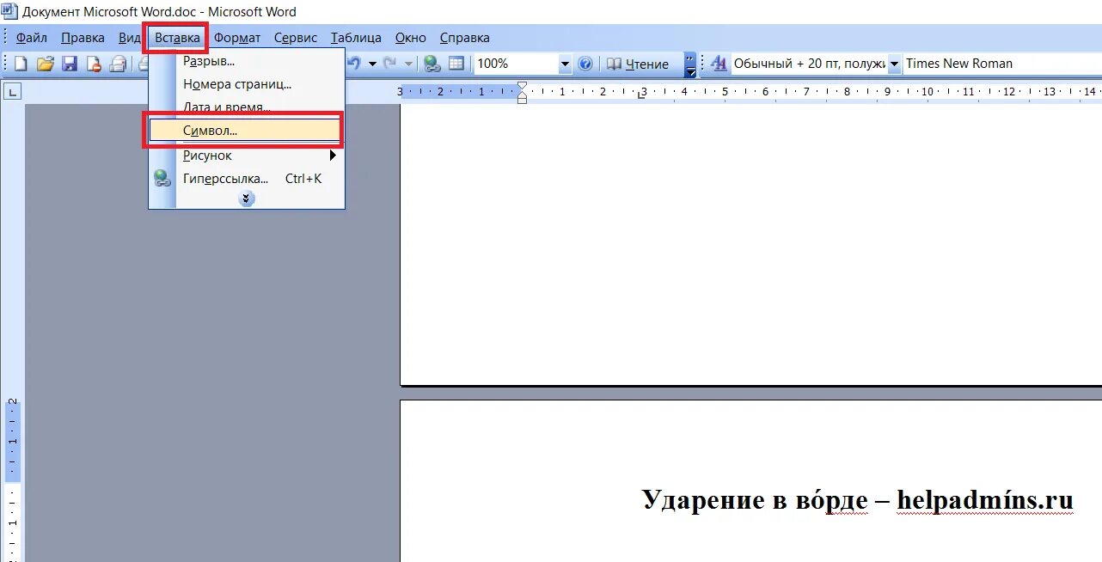
Task: Choose Номера страниц... menu item
Action: [x=247, y=84]
